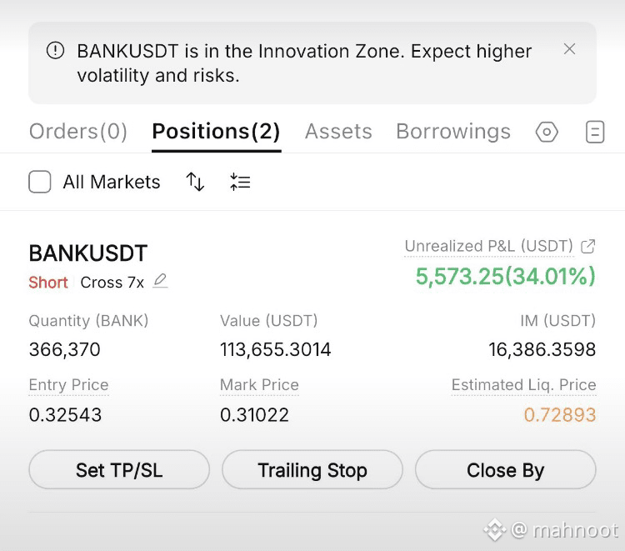The height and width of the screenshot is (551, 625).
Task: Click the exclamation info icon in banner
Action: [55, 51]
